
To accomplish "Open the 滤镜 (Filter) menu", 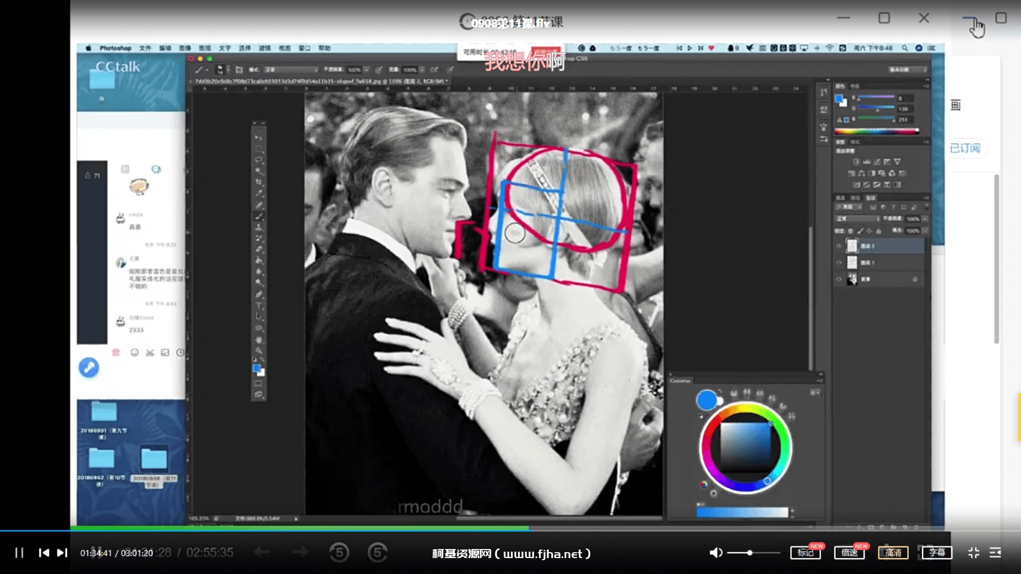I will click(x=264, y=48).
